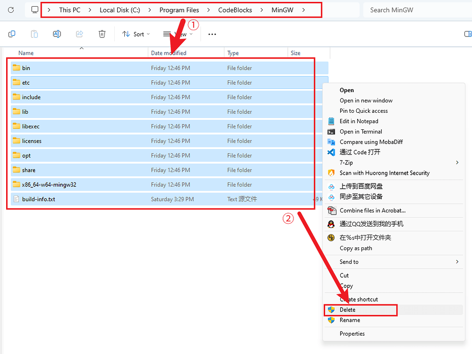Screen dimensions: 472x354
Task: Toggle the details pane icon at right
Action: pos(468,34)
